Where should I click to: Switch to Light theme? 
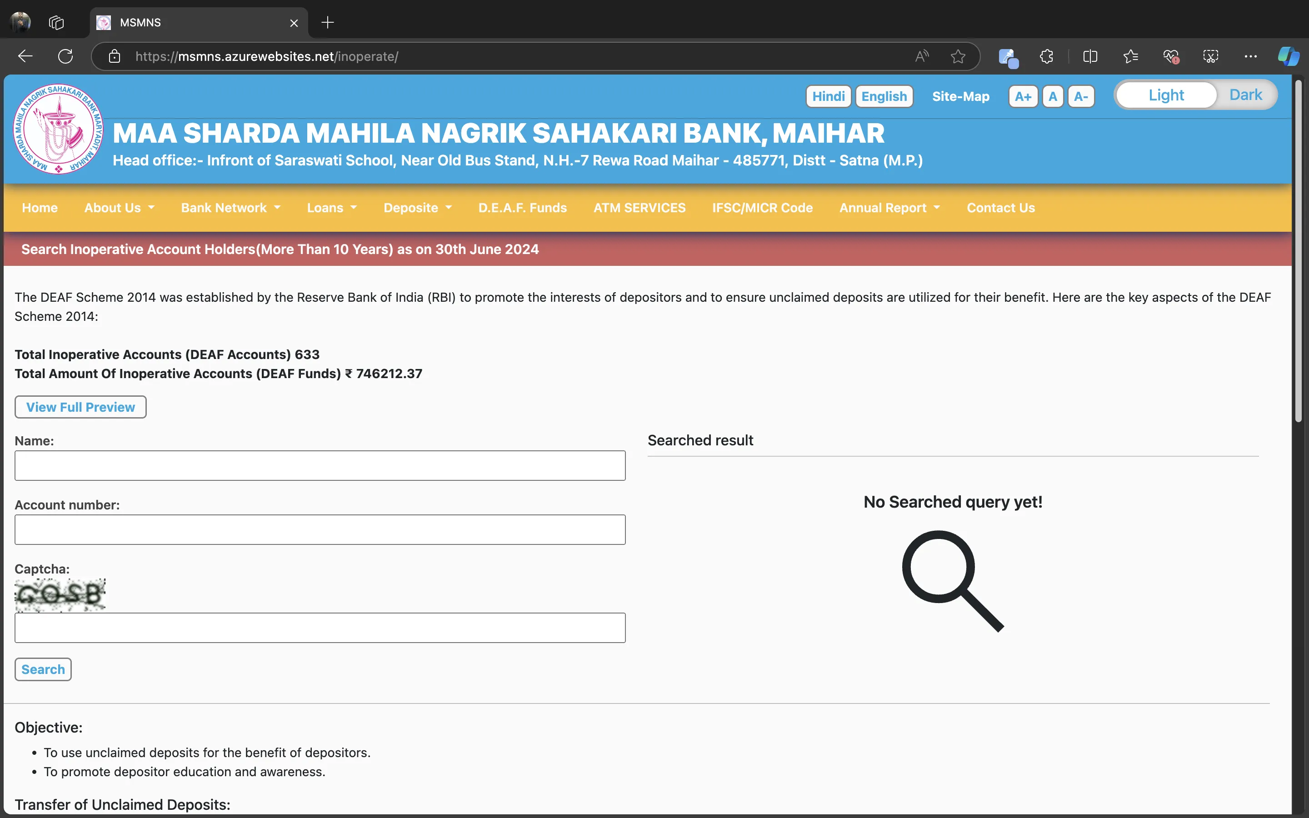(x=1166, y=95)
